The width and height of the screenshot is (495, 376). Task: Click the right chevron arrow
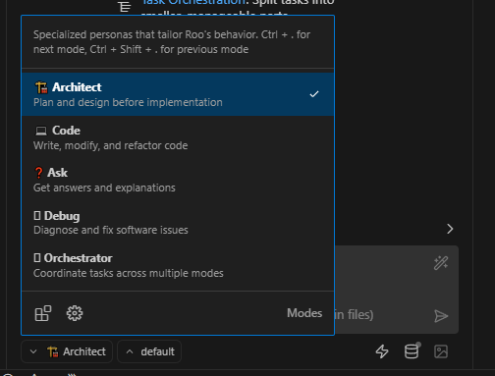point(450,229)
